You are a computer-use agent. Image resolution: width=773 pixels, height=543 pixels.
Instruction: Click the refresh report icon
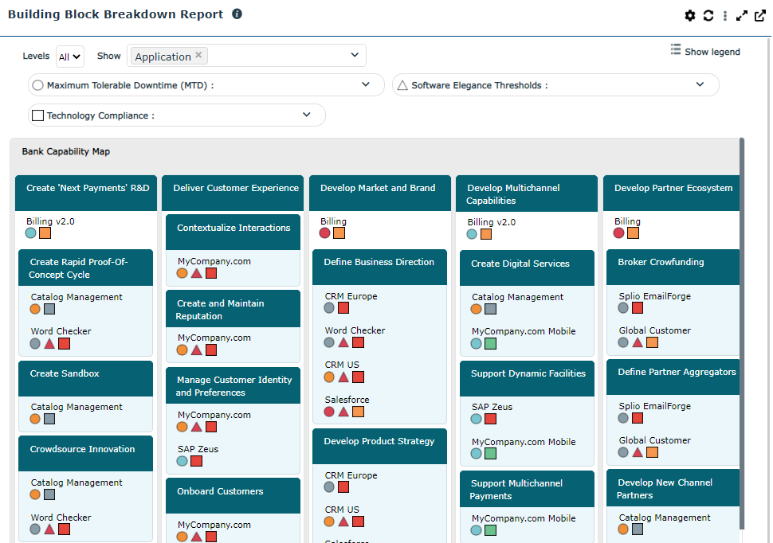coord(708,16)
